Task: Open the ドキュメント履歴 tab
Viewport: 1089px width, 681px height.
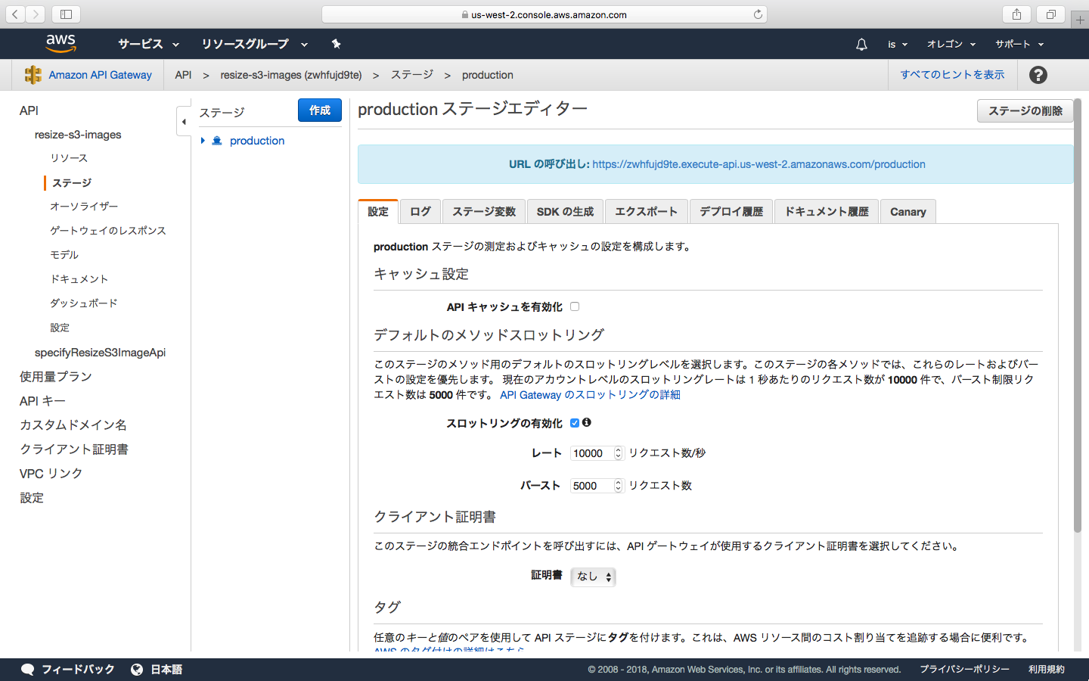Action: click(x=827, y=212)
